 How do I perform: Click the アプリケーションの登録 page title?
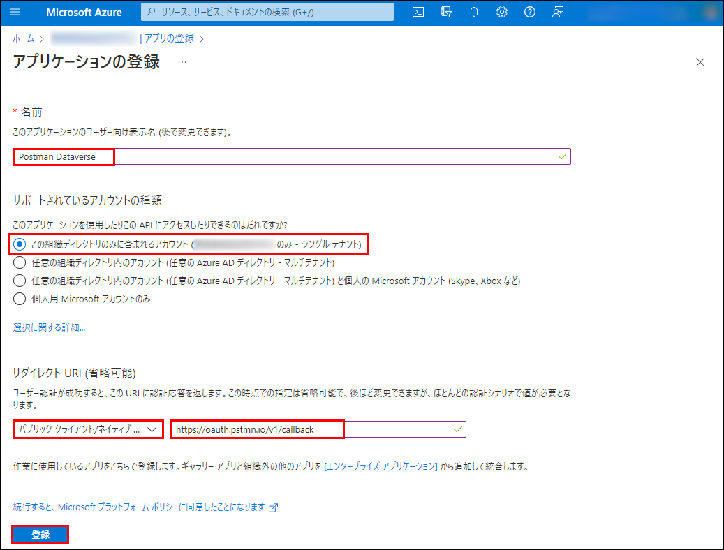(87, 62)
